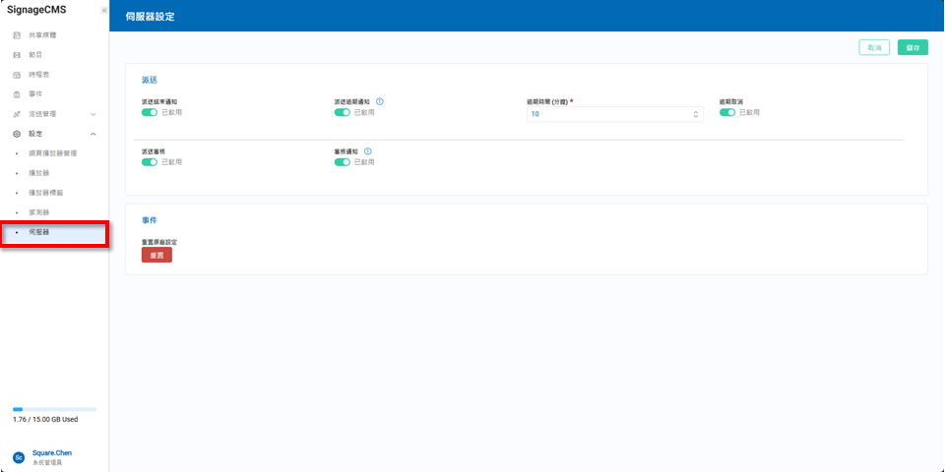Click the 節目 program icon in sidebar

pos(17,55)
